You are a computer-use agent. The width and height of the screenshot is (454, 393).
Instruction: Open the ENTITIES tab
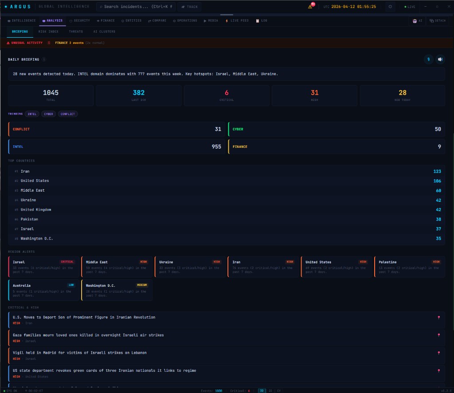tap(131, 21)
